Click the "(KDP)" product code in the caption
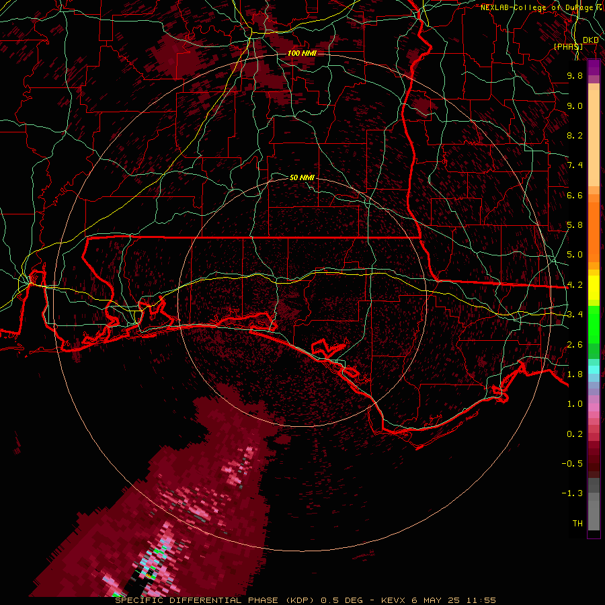 point(300,600)
